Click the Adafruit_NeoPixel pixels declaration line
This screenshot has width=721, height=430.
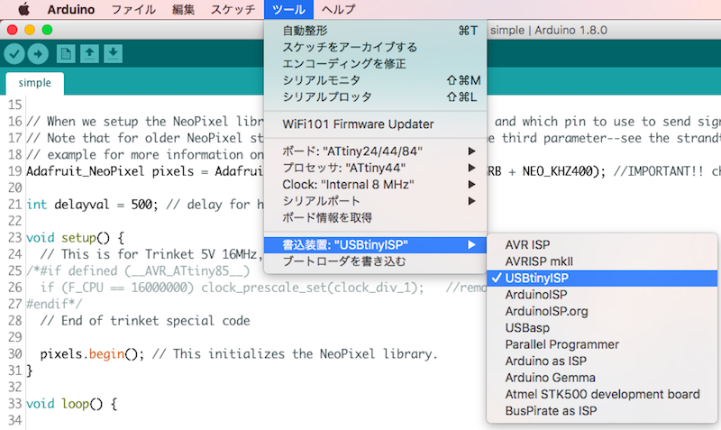[x=145, y=171]
